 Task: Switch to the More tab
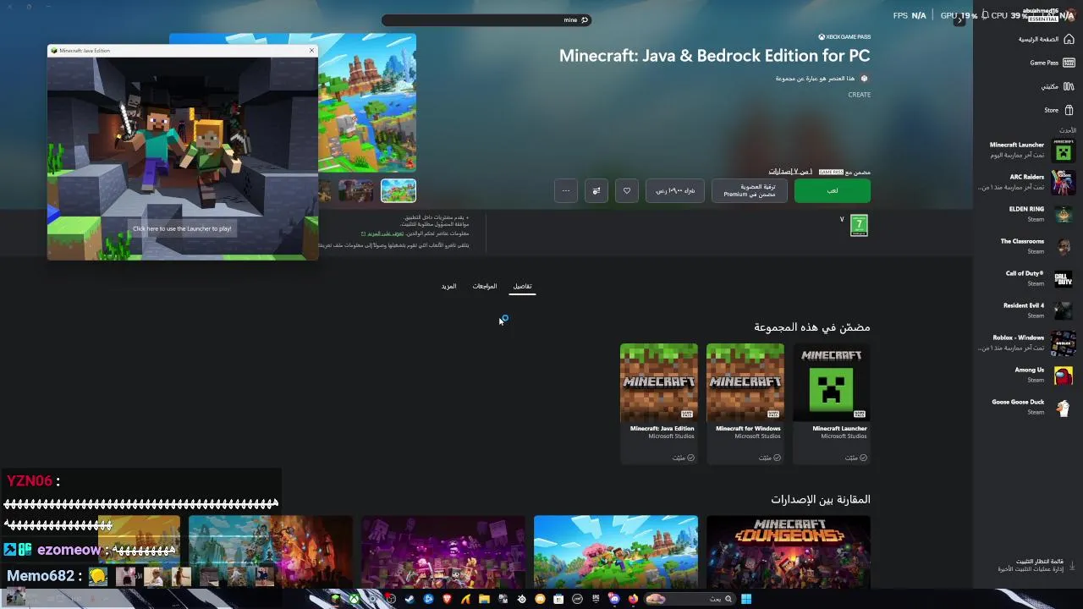[448, 286]
